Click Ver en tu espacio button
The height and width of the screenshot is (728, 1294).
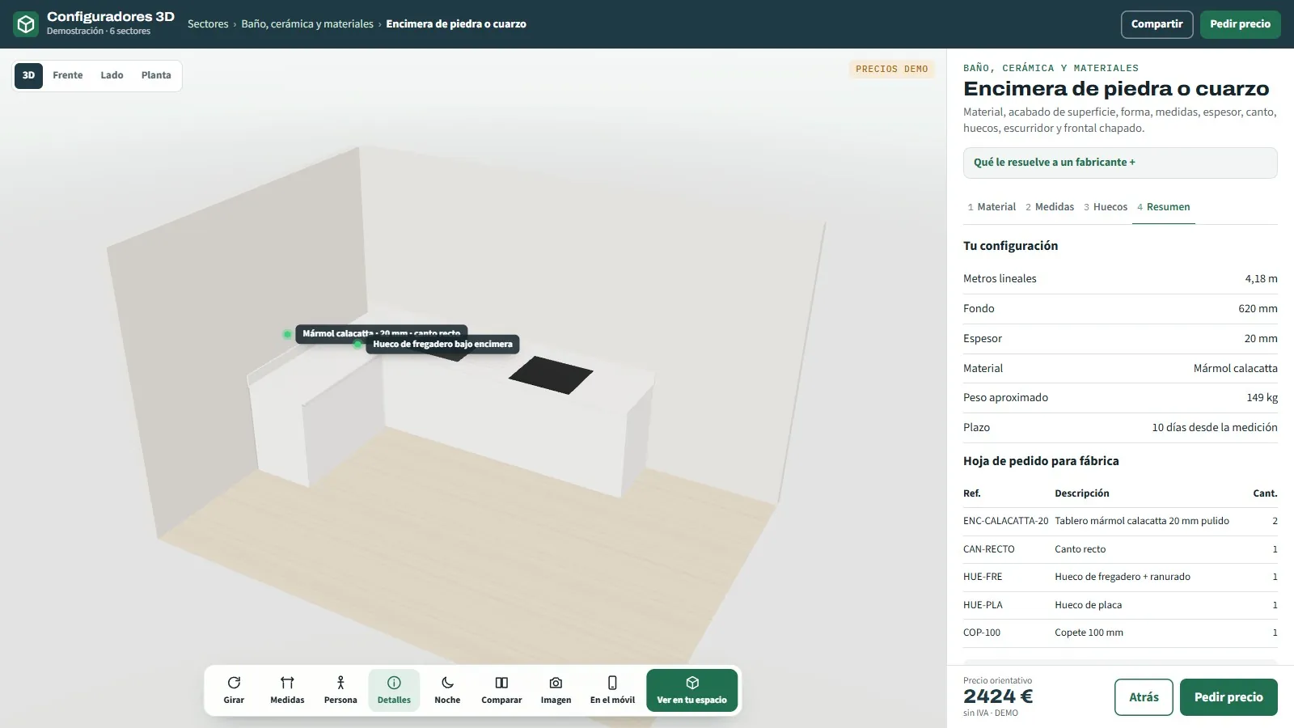[x=692, y=690]
